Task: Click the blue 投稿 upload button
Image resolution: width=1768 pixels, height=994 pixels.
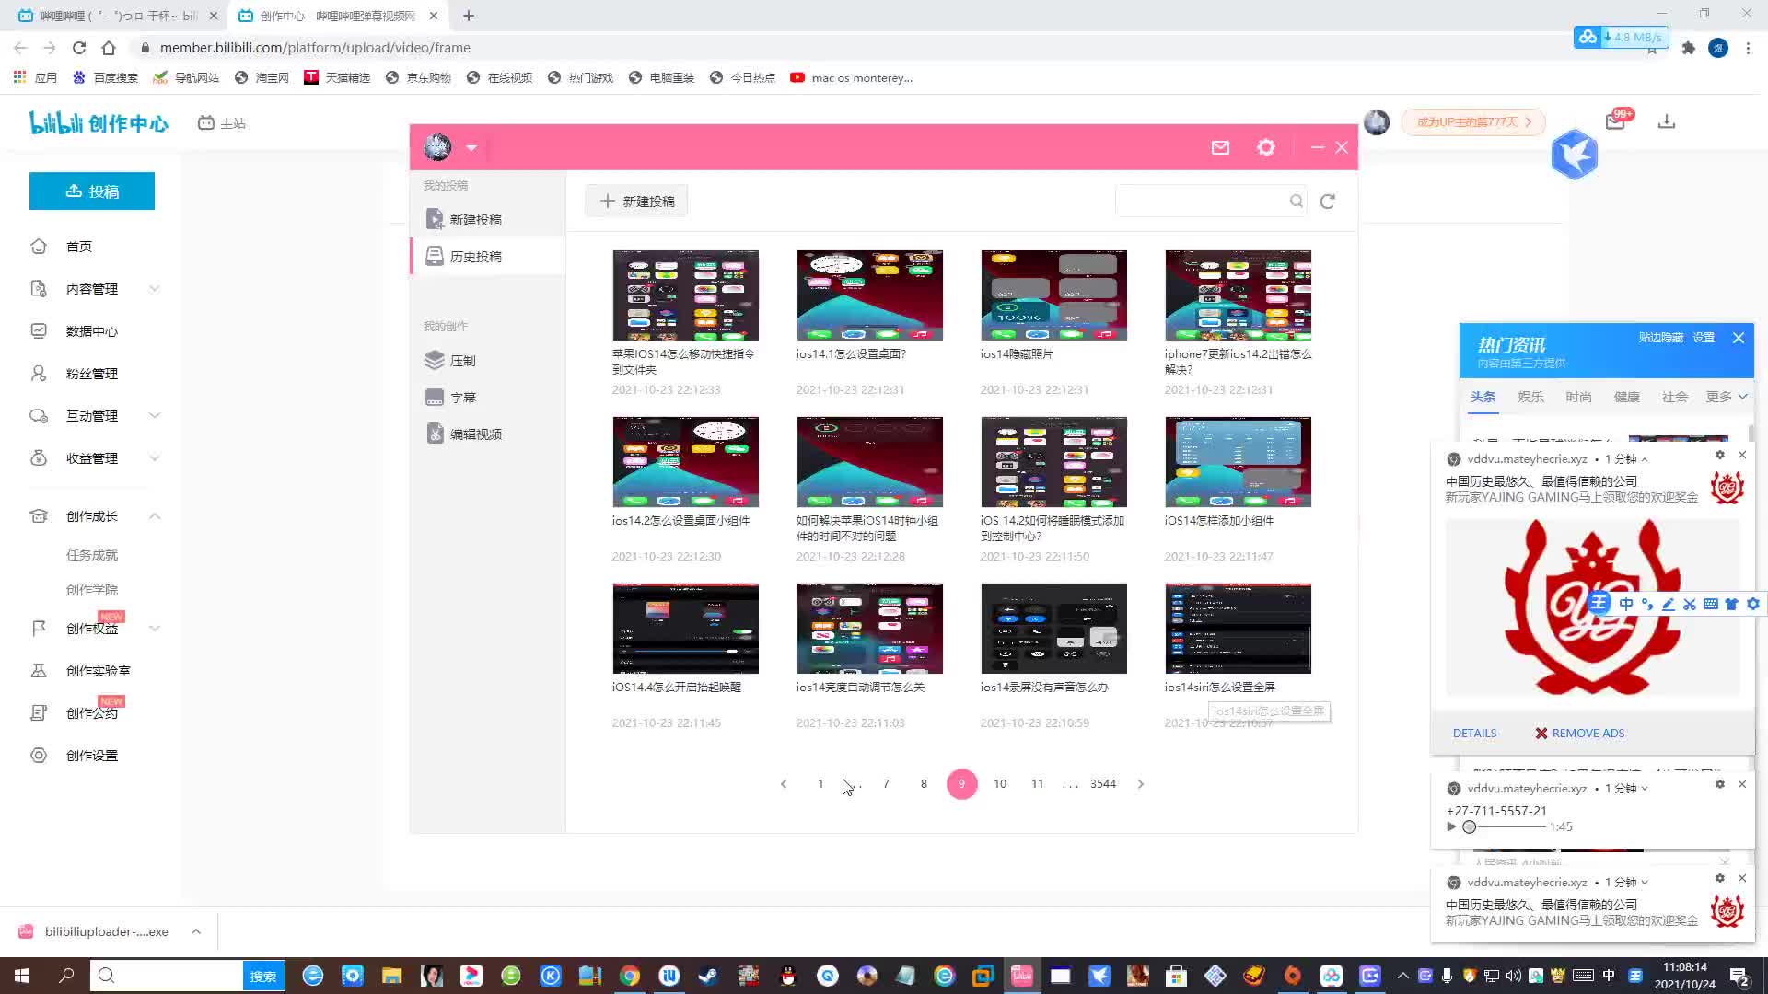Action: point(92,191)
